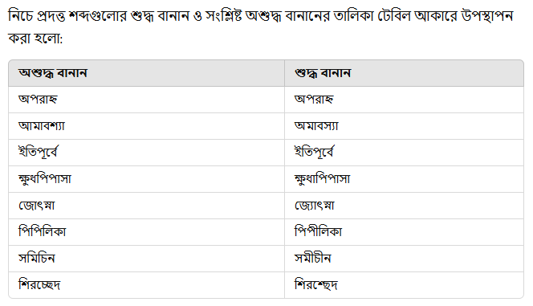533x306 pixels.
Task: Click the ক্ষুধপিপাসা cell
Action: click(147, 179)
